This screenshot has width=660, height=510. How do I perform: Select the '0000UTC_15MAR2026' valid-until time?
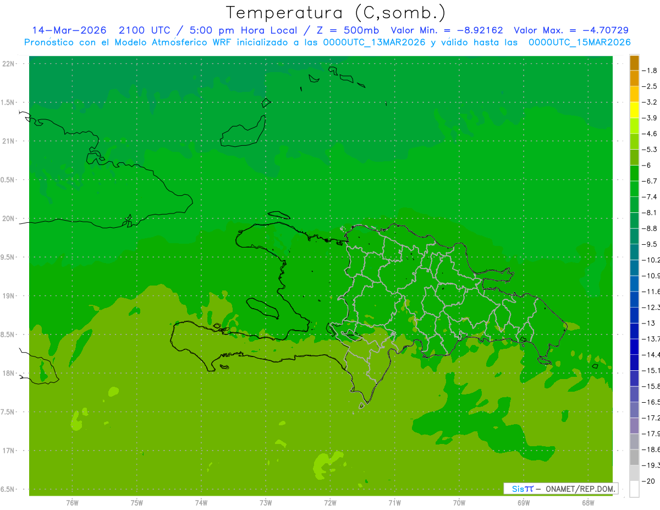[579, 42]
